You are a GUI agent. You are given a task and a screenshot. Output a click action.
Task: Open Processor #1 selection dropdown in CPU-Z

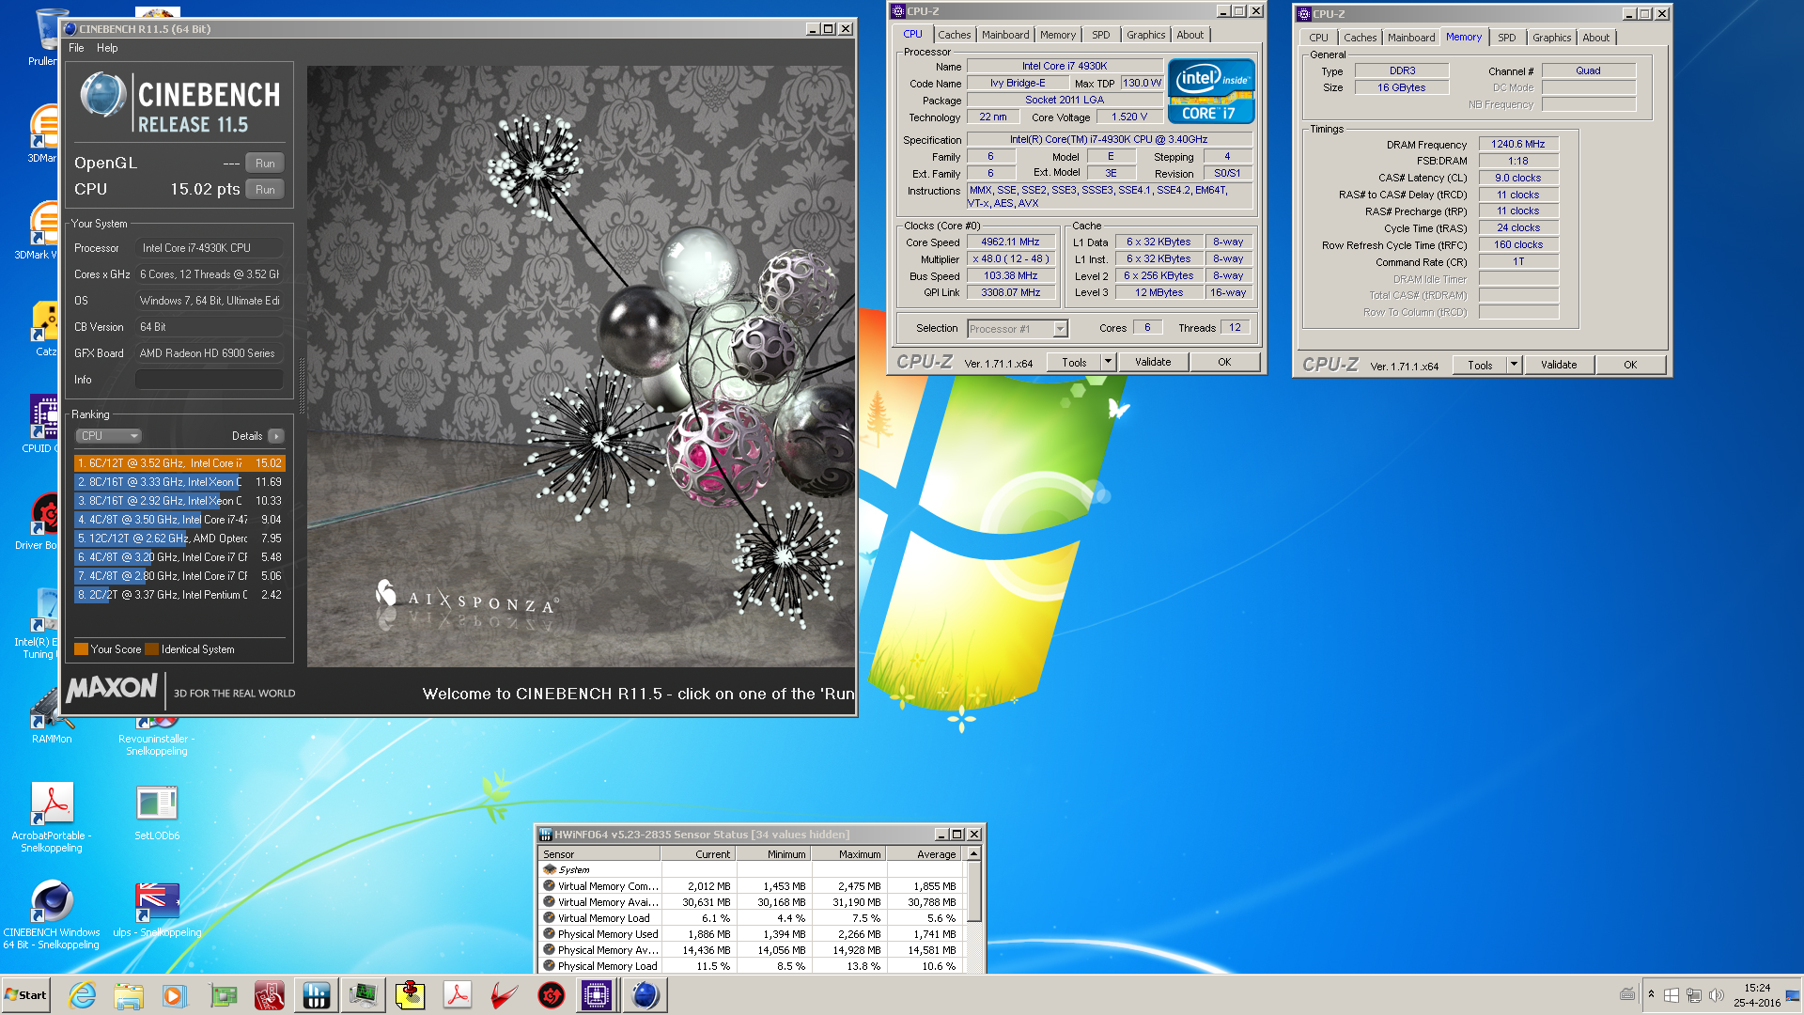coord(1018,329)
